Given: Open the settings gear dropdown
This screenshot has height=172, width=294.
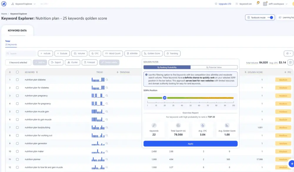Looking at the screenshot, I should pos(288,54).
